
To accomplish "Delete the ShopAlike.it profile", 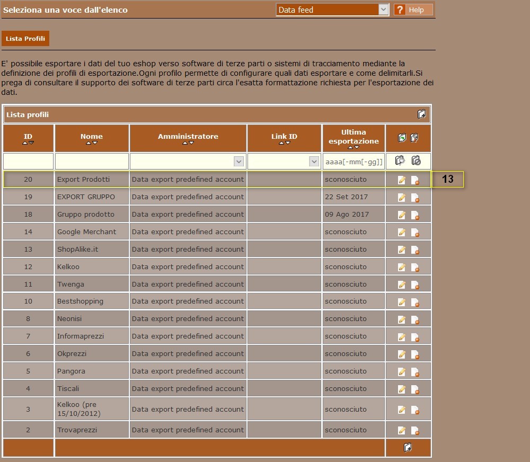I will (415, 250).
